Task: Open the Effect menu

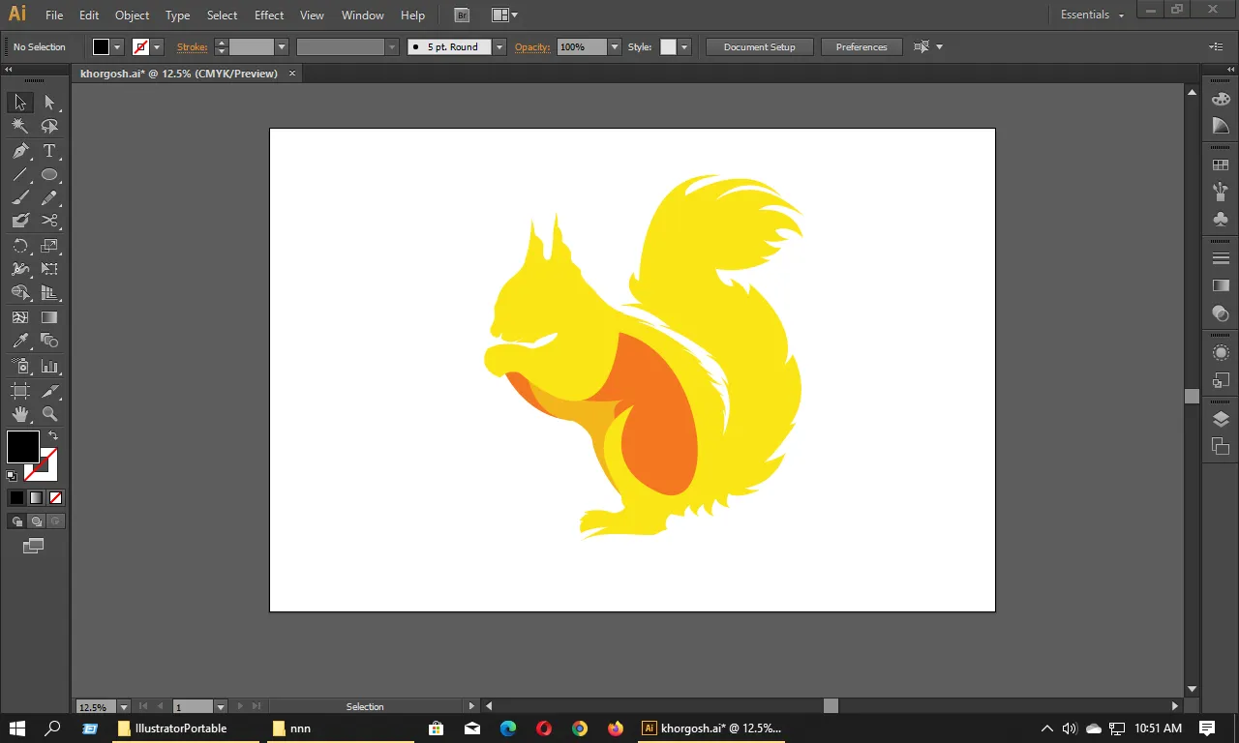Action: (x=269, y=15)
